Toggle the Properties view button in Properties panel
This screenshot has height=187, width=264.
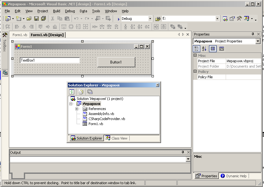click(213, 49)
